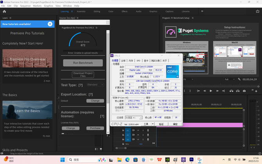Viewport: 262px width, 164px height.
Task: Open the Learn panel menu
Action: pos(10,18)
